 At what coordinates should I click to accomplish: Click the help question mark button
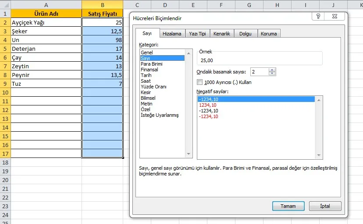tap(318, 17)
